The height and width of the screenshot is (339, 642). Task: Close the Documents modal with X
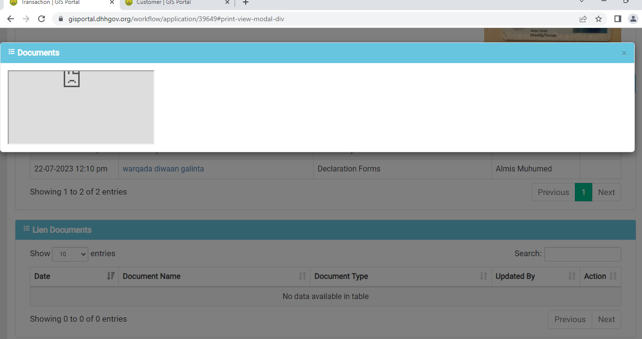click(624, 53)
